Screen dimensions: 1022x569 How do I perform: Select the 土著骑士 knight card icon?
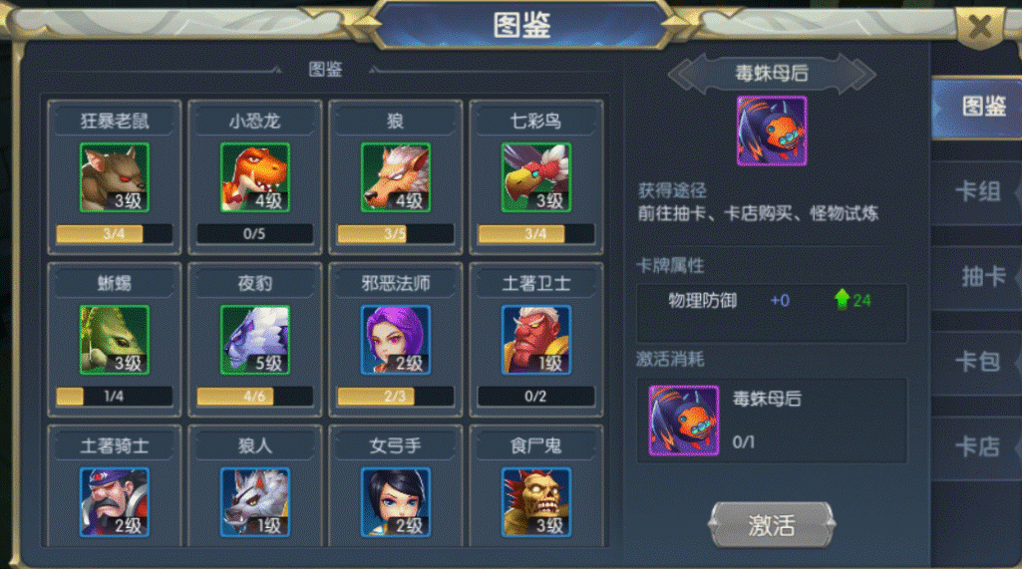point(114,502)
